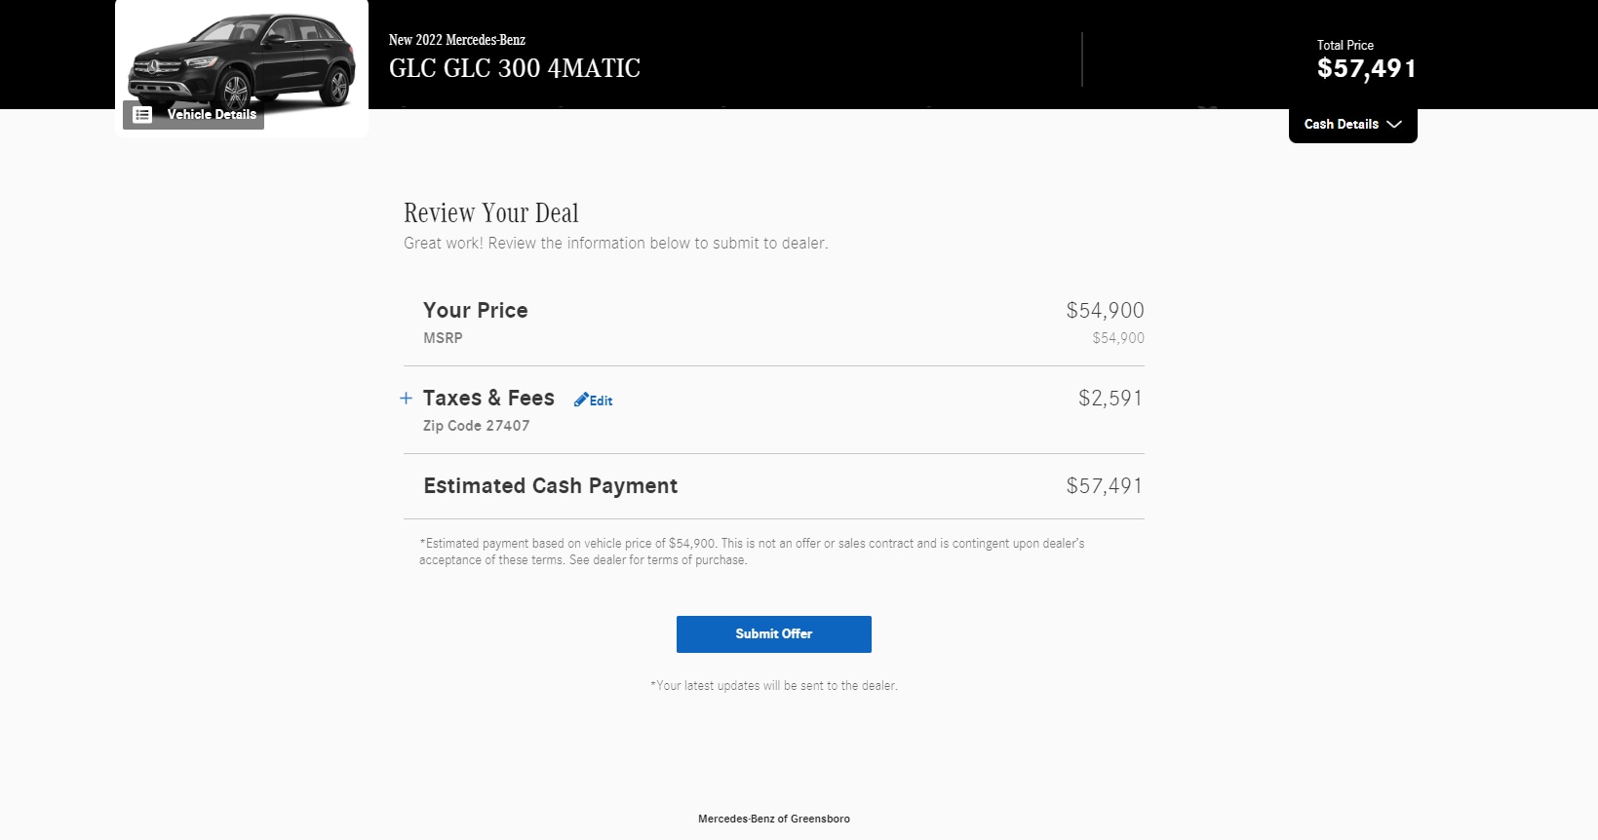The height and width of the screenshot is (840, 1598).
Task: Click the Your Price heading
Action: (476, 310)
